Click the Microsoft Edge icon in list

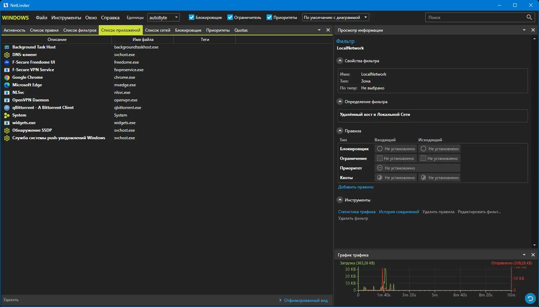7,85
